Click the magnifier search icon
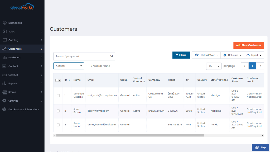 (112, 56)
